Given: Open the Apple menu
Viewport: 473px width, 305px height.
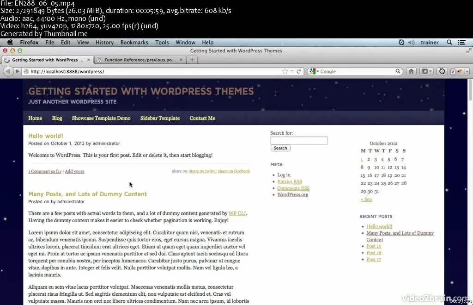Looking at the screenshot, I should click(x=10, y=42).
